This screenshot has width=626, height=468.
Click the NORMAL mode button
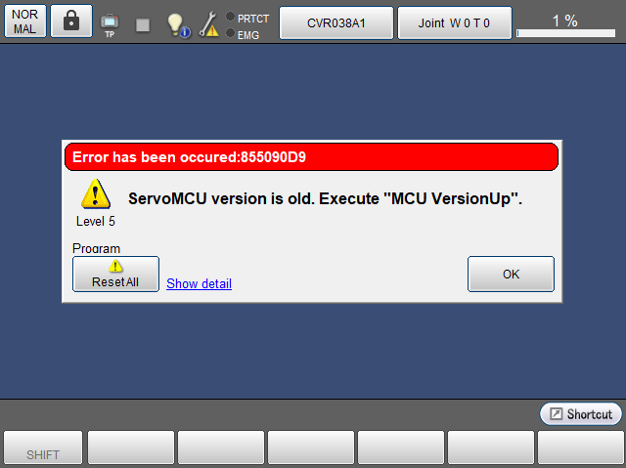tap(25, 21)
